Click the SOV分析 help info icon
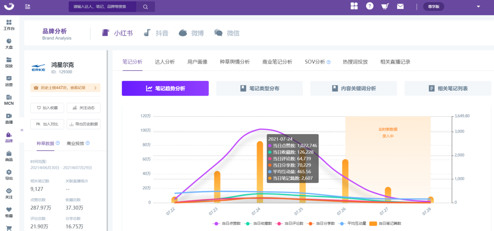This screenshot has height=231, width=494. [329, 62]
